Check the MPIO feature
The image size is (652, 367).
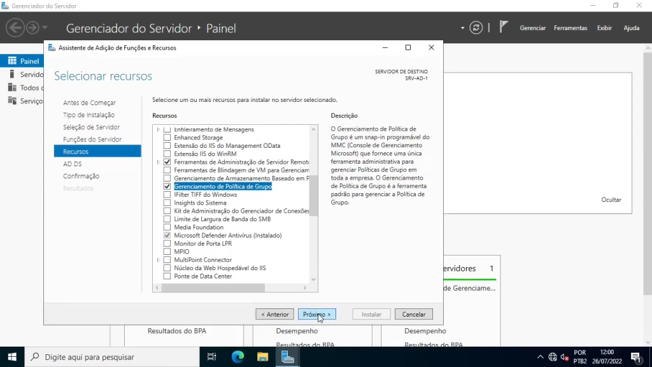pyautogui.click(x=167, y=252)
